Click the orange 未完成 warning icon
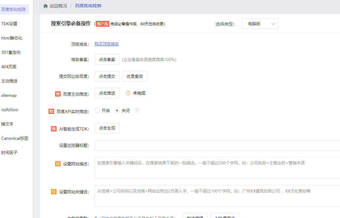 coord(128,93)
